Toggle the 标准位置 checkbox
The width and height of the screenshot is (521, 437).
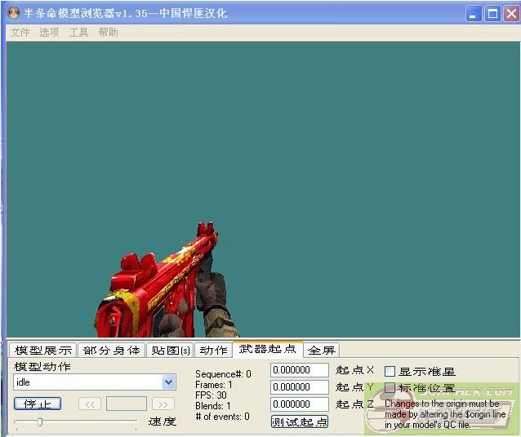(390, 388)
